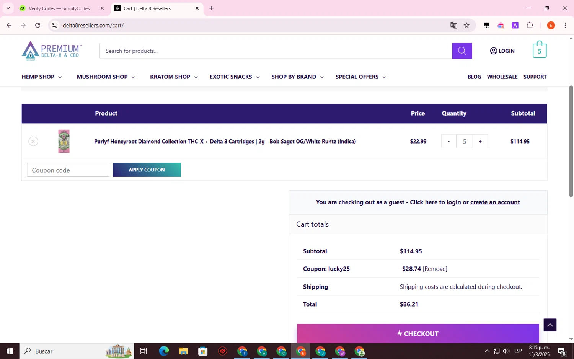Image resolution: width=574 pixels, height=359 pixels.
Task: Open the Blog page
Action: 474,77
